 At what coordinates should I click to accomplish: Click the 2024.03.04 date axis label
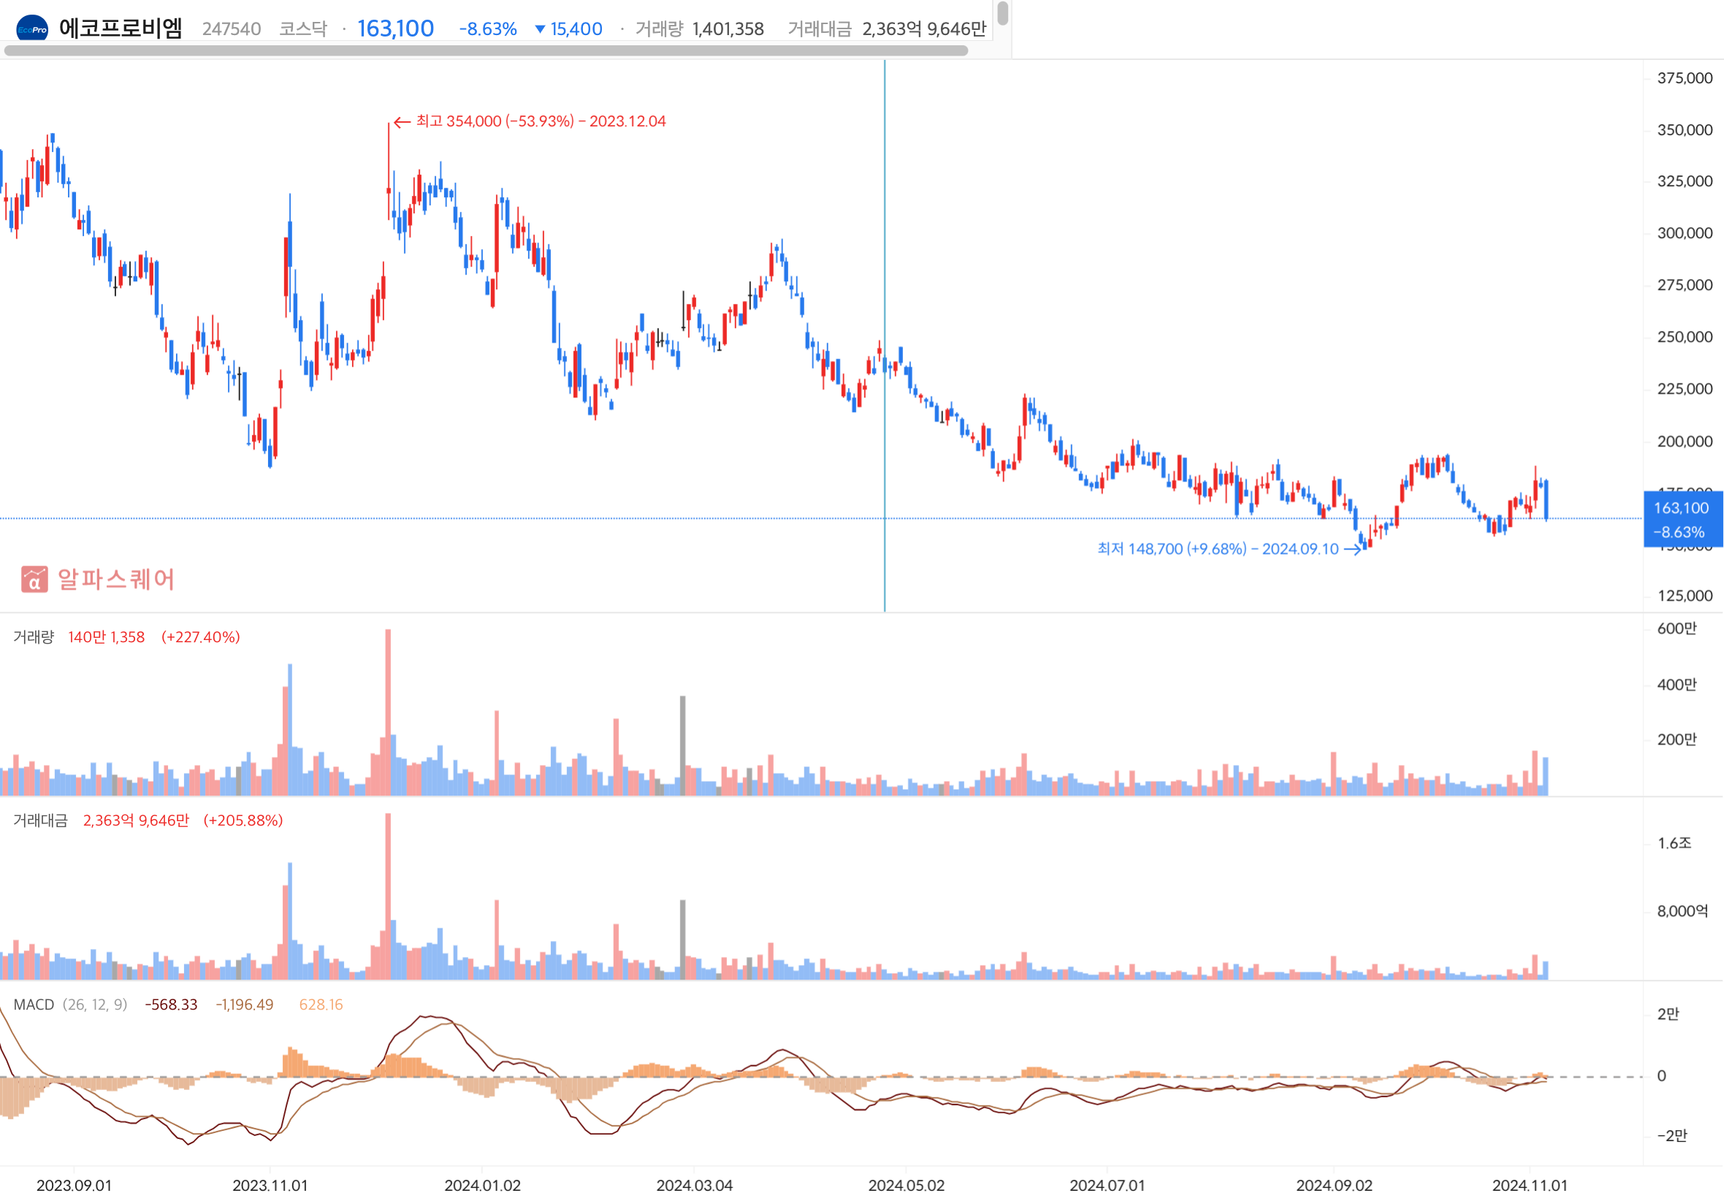coord(694,1185)
